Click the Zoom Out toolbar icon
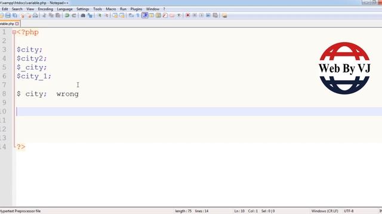The image size is (382, 214). point(107,15)
